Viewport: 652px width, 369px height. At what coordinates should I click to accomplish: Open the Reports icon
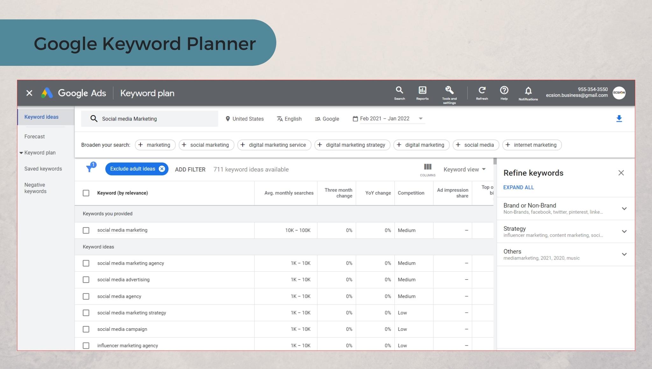[x=422, y=93]
